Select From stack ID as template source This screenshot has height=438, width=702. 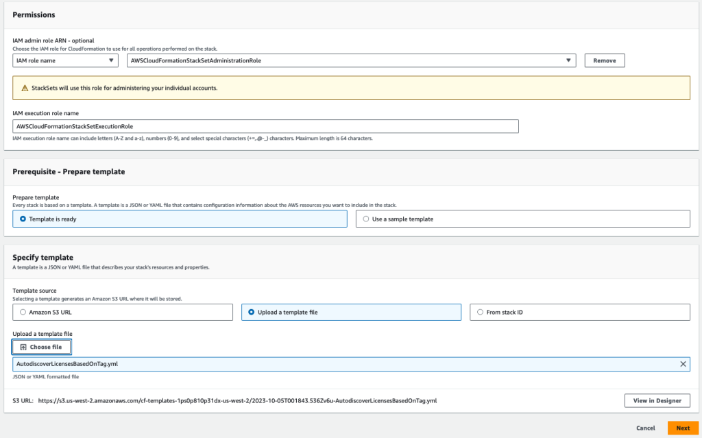click(x=479, y=312)
